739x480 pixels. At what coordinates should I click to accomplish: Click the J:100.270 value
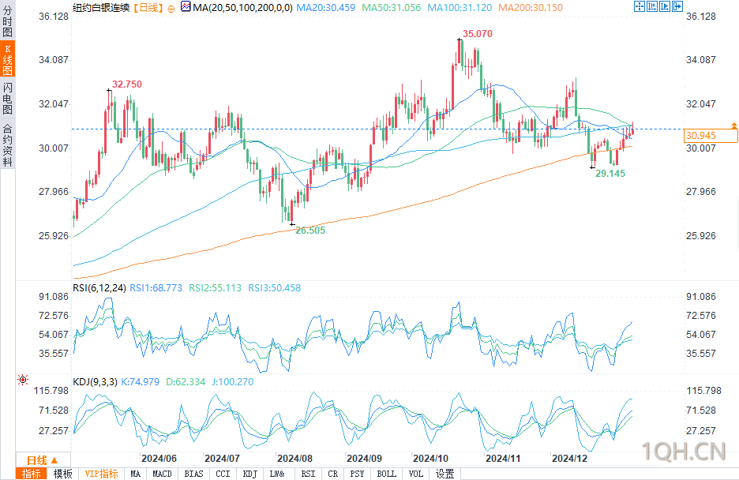tap(232, 381)
